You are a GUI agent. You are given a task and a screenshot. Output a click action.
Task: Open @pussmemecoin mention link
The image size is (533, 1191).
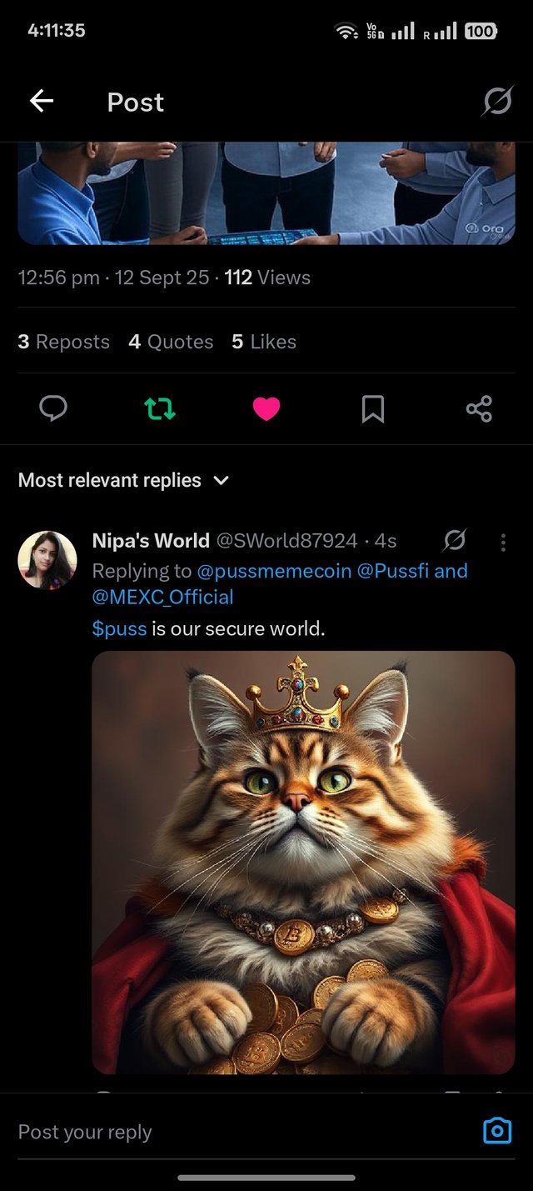274,571
